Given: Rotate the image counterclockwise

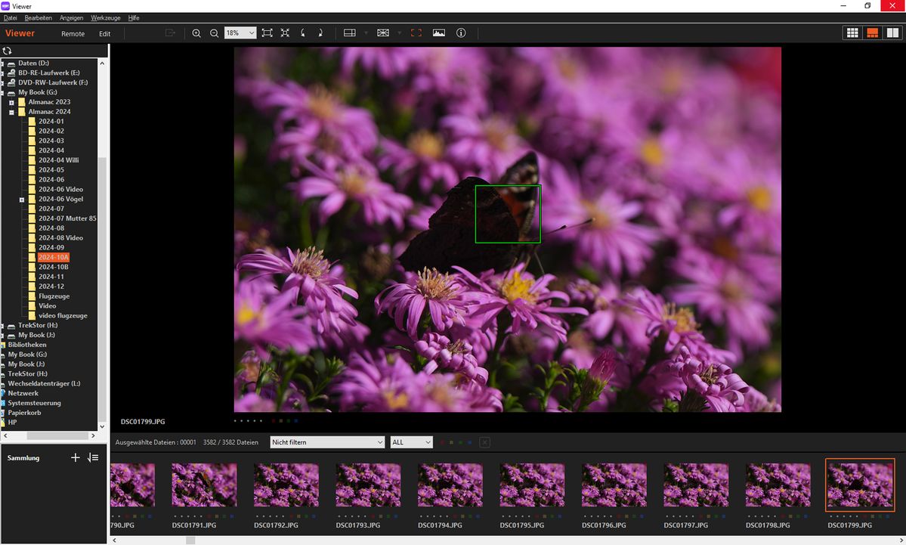Looking at the screenshot, I should coord(304,33).
